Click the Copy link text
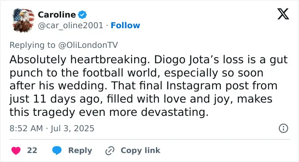This screenshot has width=299, height=162. [141, 150]
